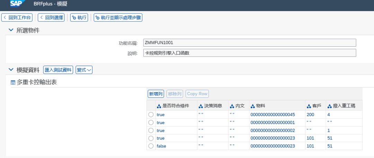This screenshot has width=374, height=158.
Task: Click the 功能名稱 field ZMMFUN1001
Action: 250,43
